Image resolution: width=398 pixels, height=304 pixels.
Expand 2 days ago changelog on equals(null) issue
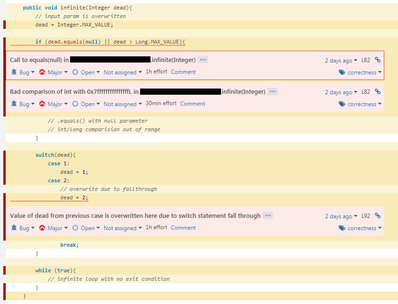(341, 61)
